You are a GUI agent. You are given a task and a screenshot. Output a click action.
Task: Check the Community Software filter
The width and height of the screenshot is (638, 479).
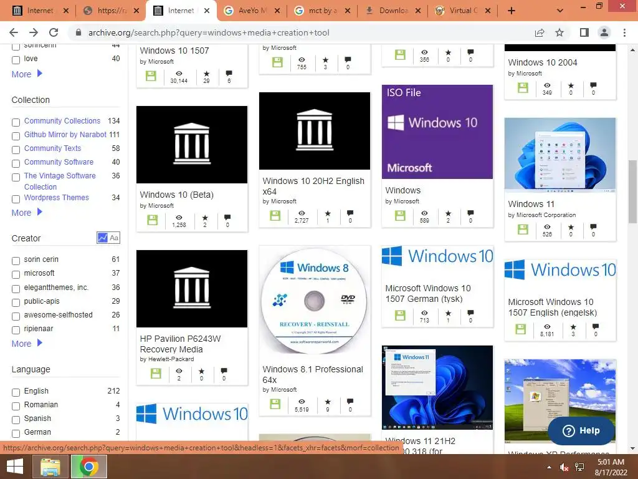(x=16, y=163)
